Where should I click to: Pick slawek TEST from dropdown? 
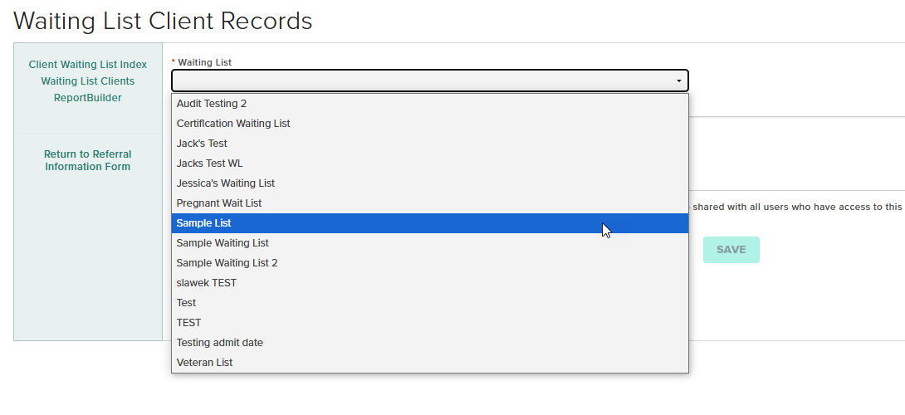206,283
